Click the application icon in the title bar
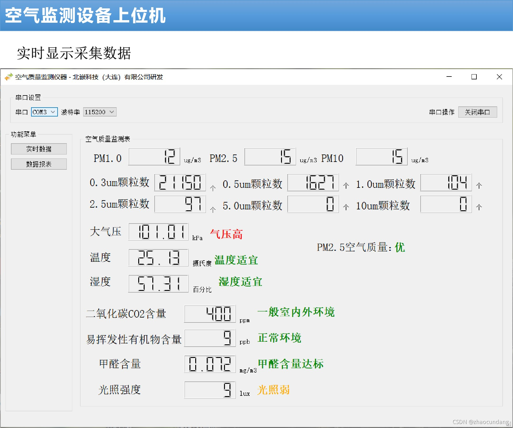The image size is (513, 428). (9, 77)
